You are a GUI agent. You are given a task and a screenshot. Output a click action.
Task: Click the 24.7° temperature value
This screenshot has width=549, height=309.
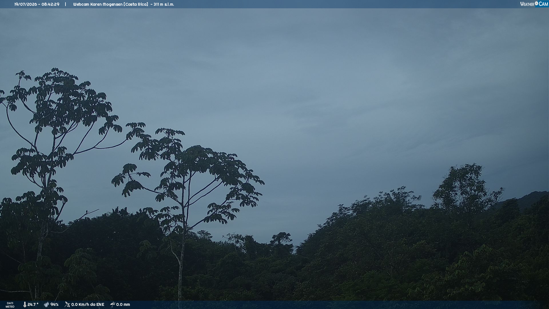tap(33, 305)
